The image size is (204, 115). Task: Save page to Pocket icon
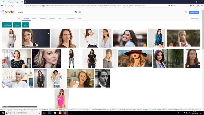tap(172, 6)
